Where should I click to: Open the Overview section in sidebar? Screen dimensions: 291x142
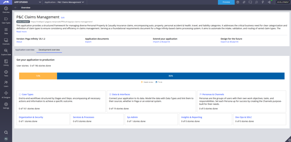pos(6,10)
